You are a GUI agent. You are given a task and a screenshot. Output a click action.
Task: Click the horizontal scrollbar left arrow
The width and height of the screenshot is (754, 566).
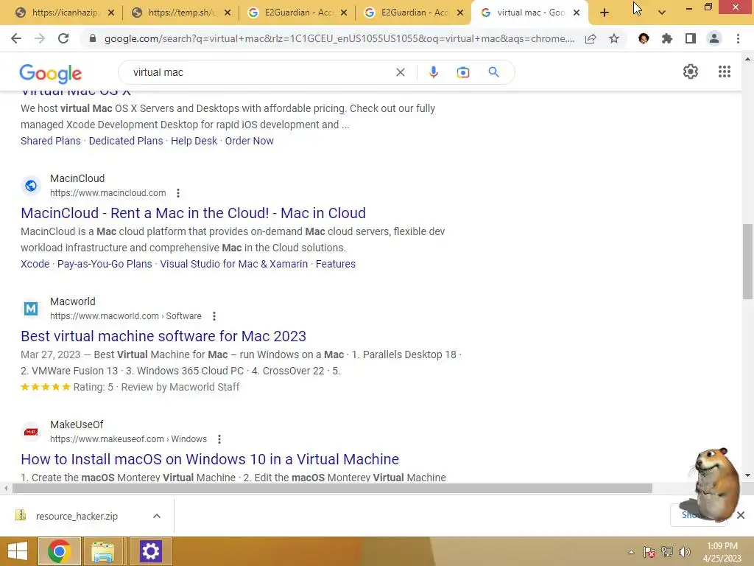6,489
